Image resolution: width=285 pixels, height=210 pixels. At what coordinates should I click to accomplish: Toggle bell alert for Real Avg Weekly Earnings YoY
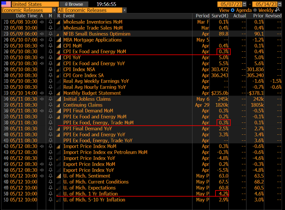(51, 81)
